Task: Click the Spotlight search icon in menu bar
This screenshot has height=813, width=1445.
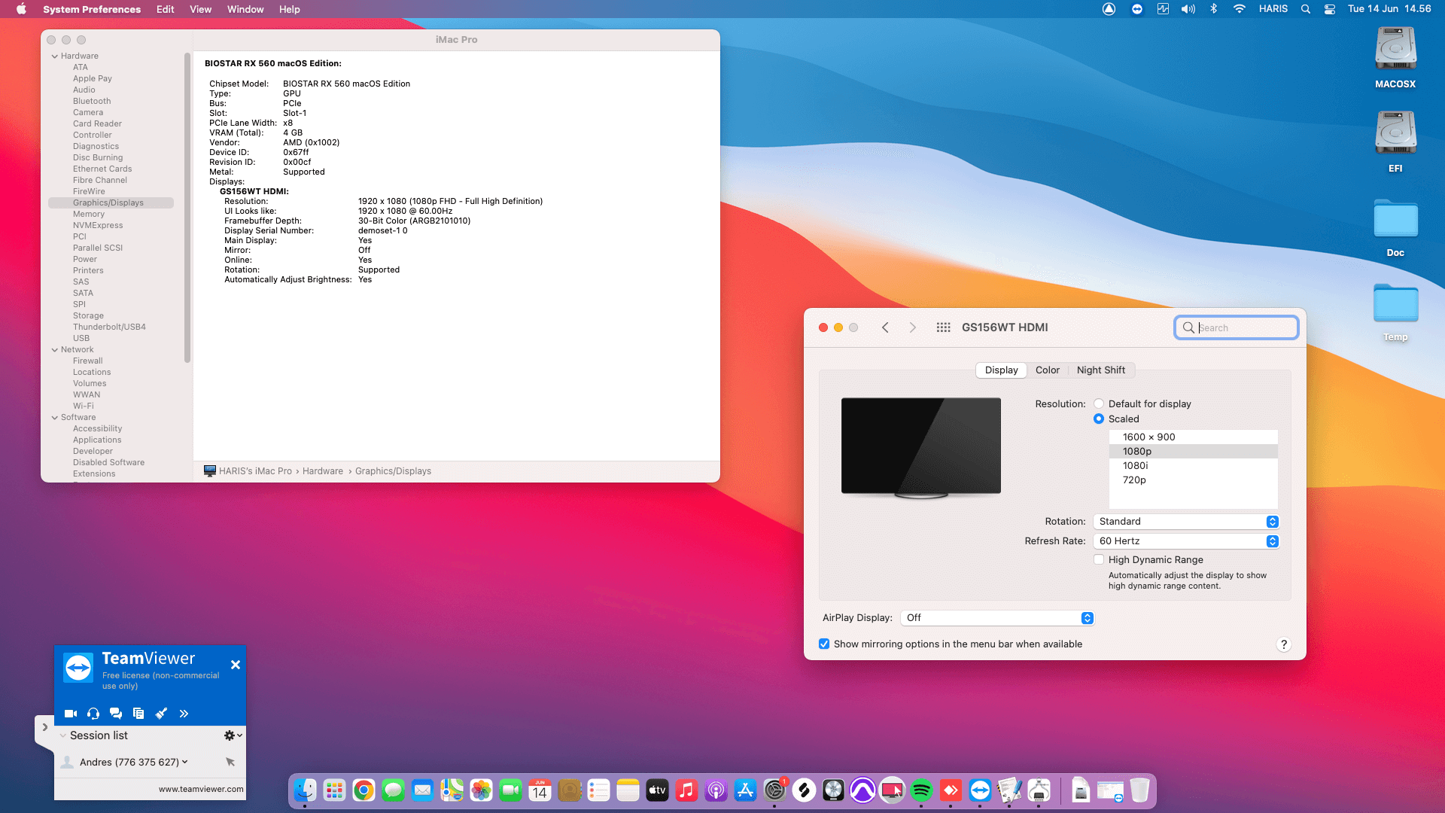Action: [1306, 9]
